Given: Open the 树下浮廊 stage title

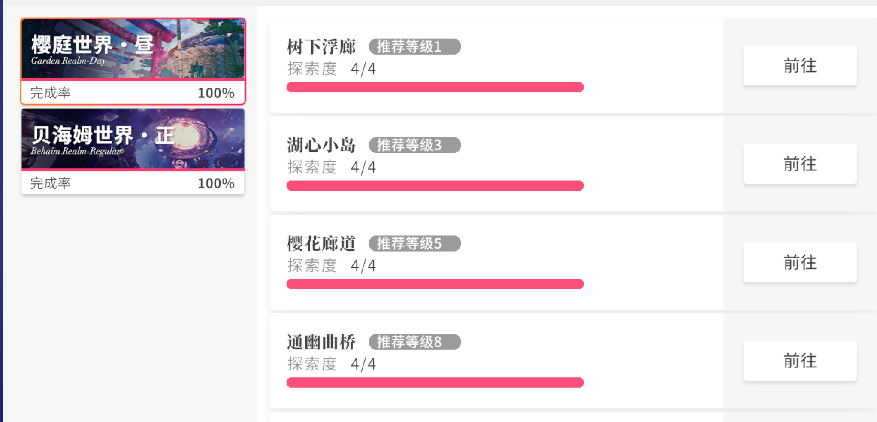Looking at the screenshot, I should click(x=321, y=47).
